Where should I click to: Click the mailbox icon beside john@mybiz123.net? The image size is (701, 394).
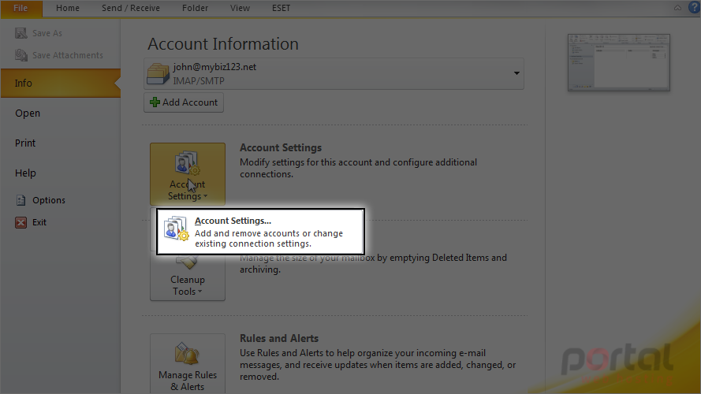(x=158, y=74)
